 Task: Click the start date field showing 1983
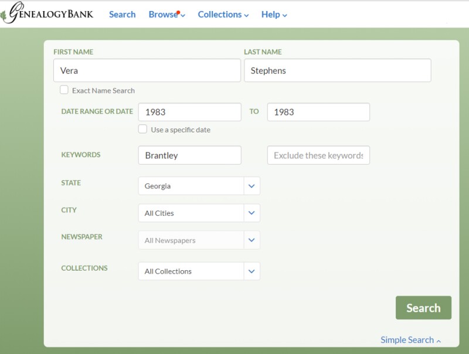click(189, 112)
